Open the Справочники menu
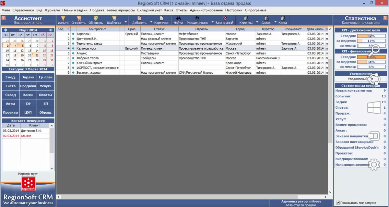 pyautogui.click(x=23, y=10)
